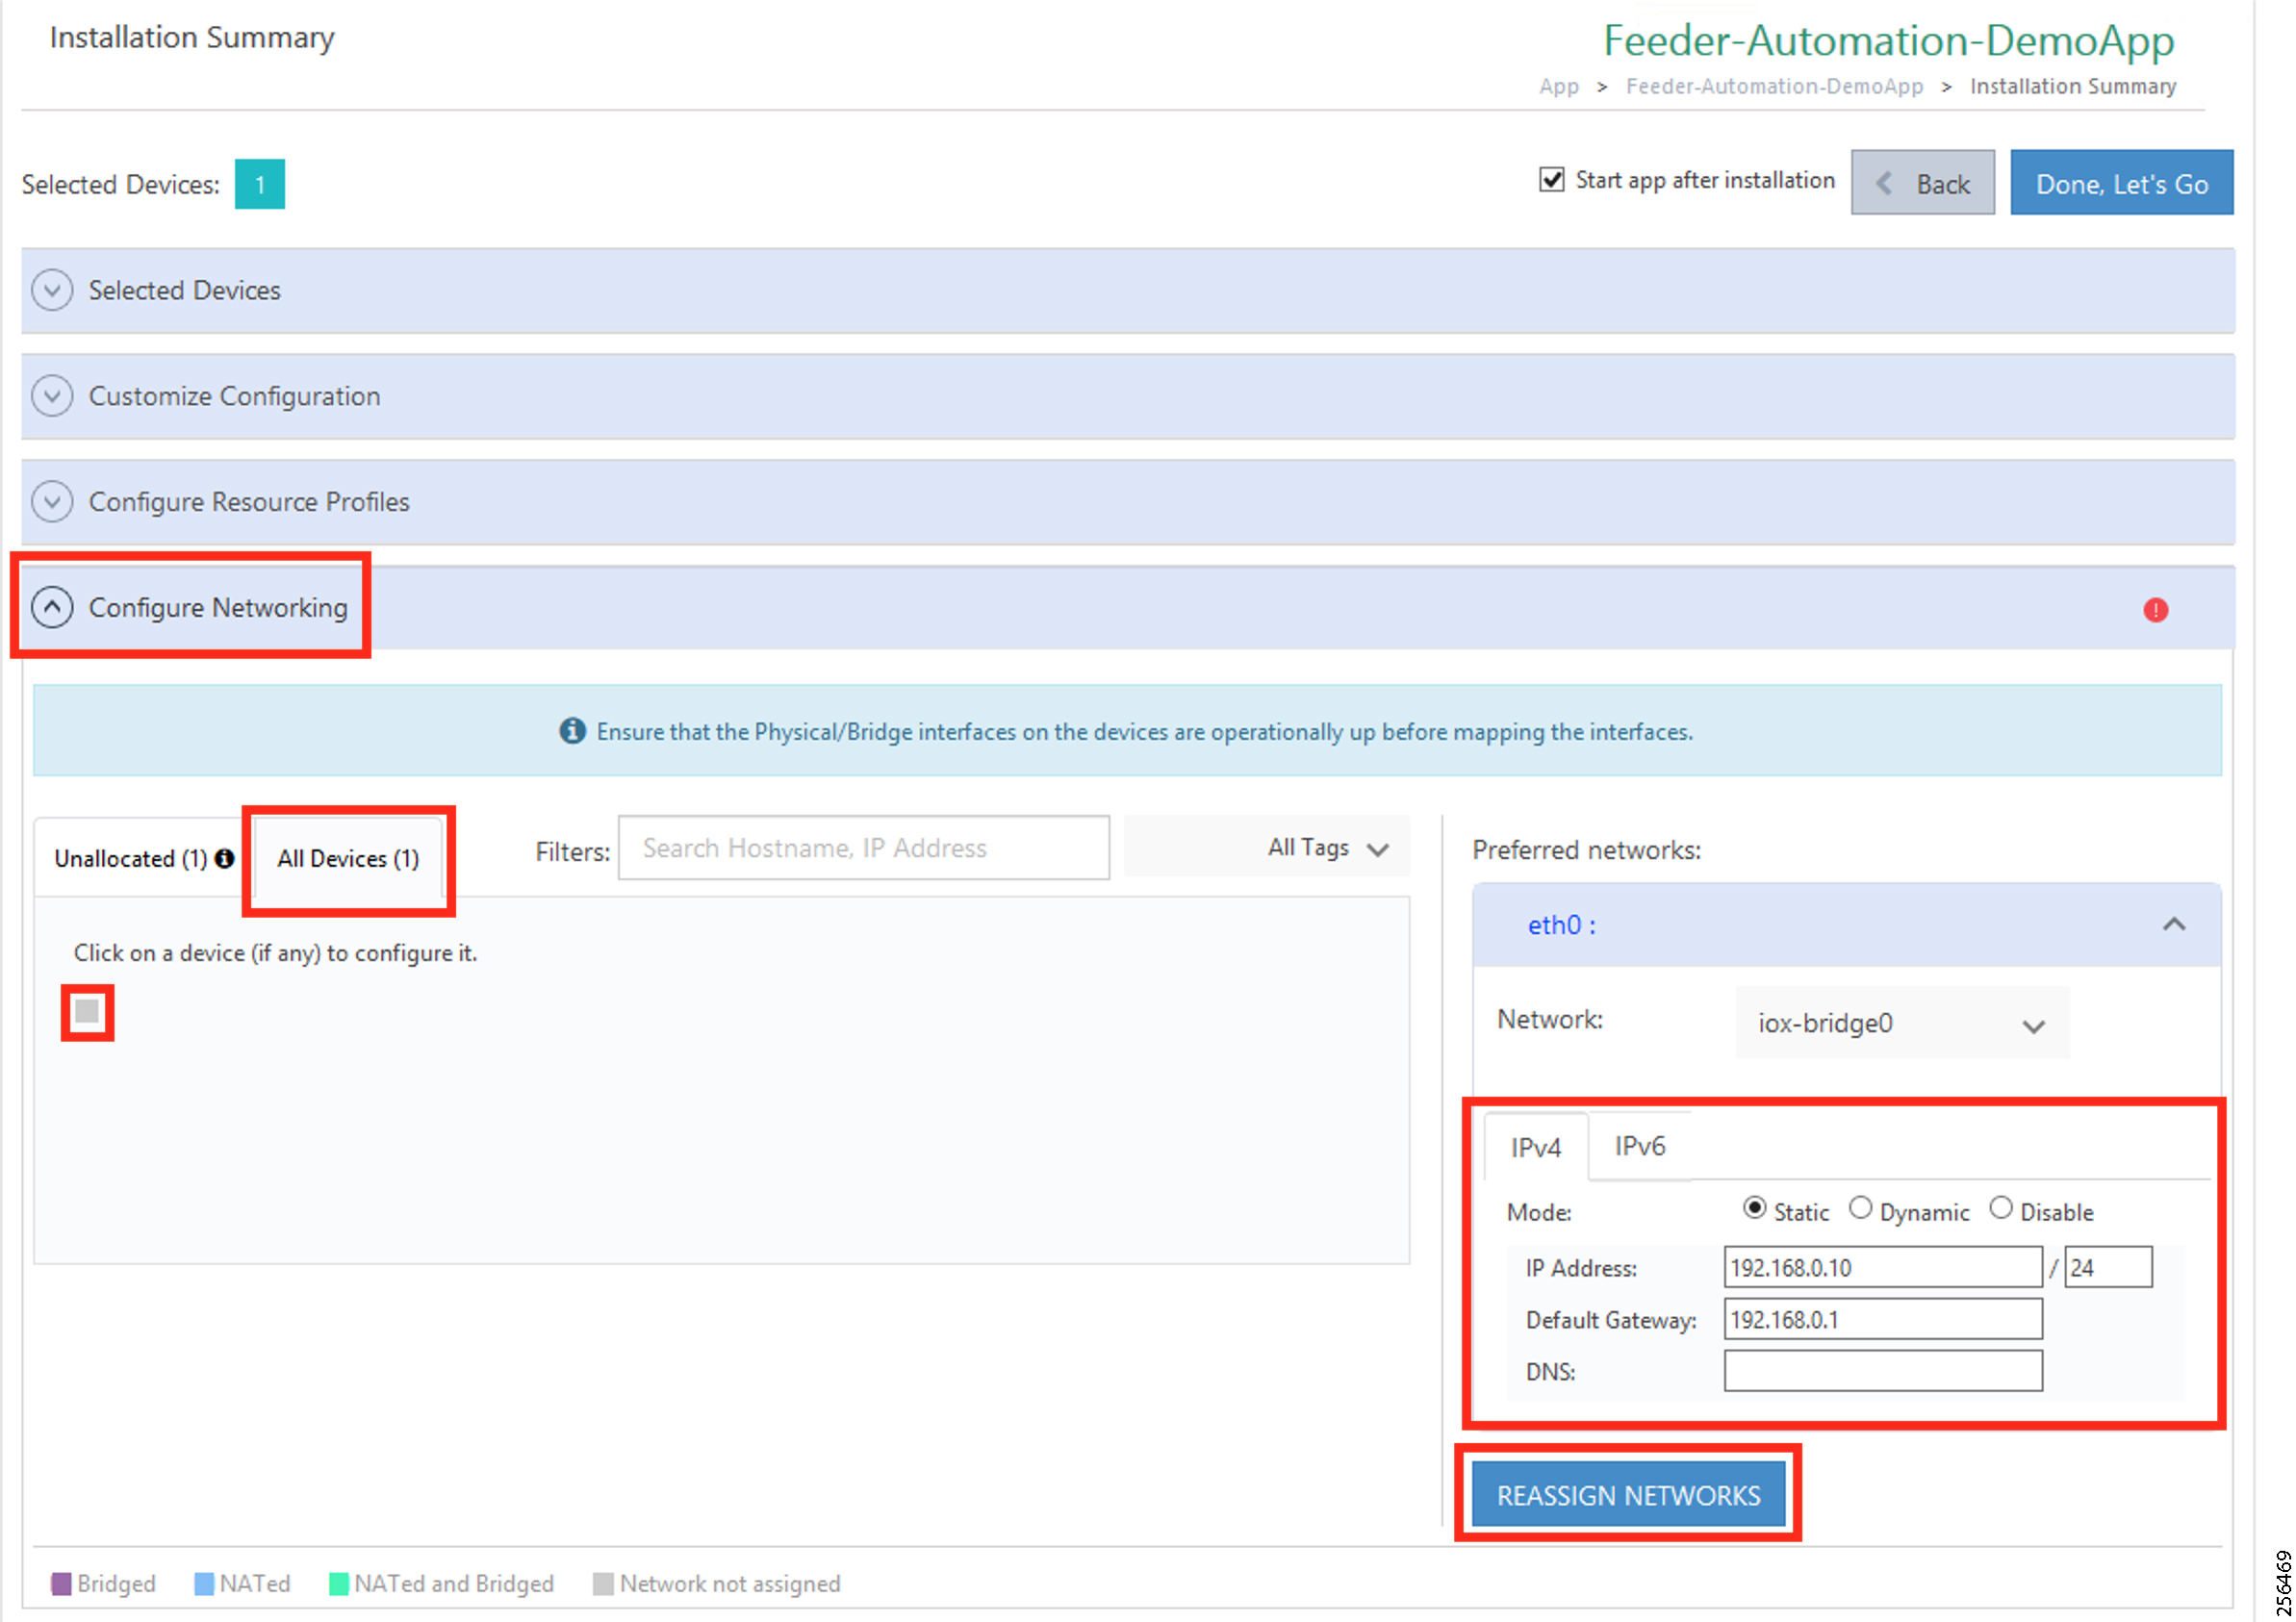Click the 'Preferred networks:' label
2296x1622 pixels.
1586,850
